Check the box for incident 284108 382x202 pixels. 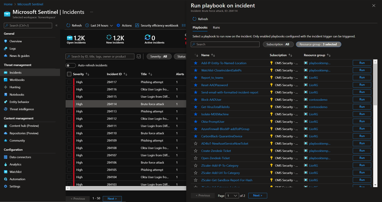point(69,148)
